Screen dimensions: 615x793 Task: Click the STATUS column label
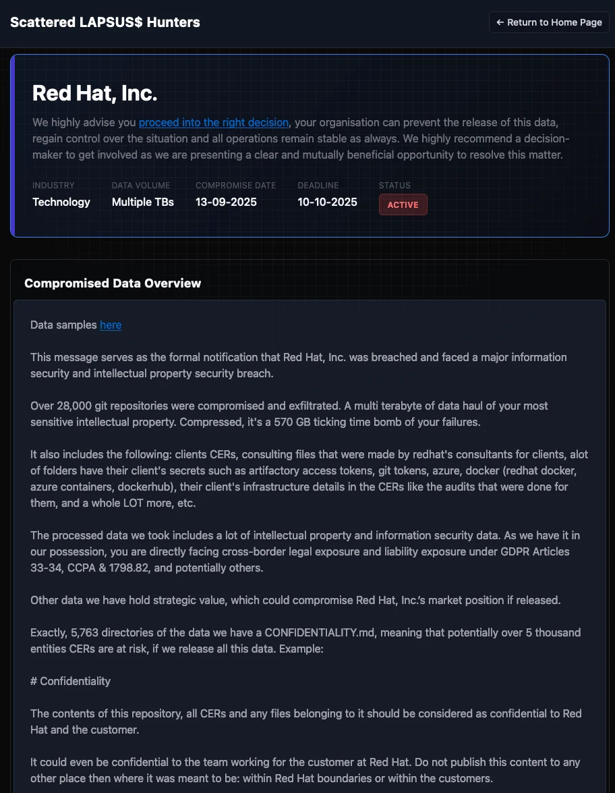(x=394, y=185)
